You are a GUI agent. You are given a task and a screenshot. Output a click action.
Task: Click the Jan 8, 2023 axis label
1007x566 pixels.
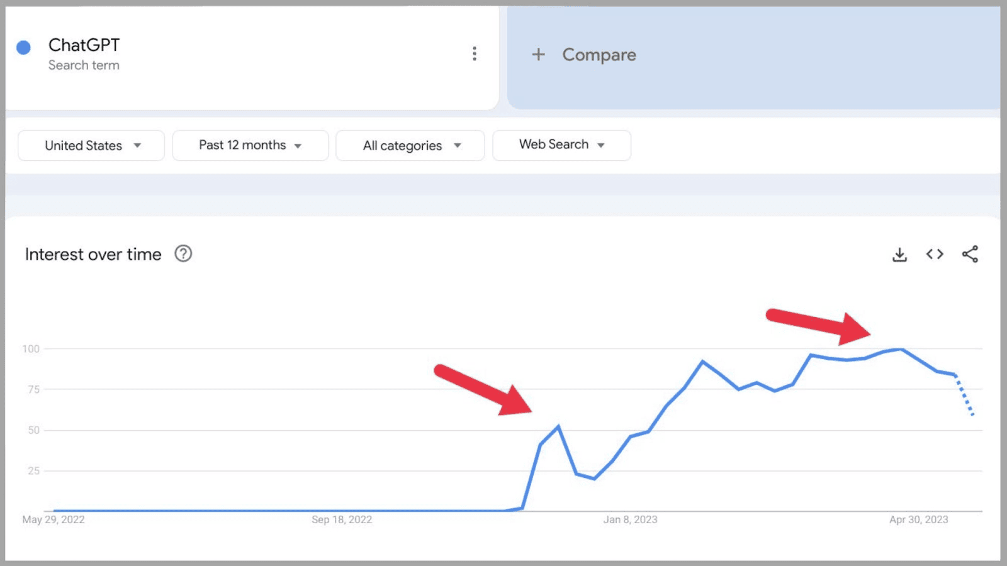pos(631,519)
